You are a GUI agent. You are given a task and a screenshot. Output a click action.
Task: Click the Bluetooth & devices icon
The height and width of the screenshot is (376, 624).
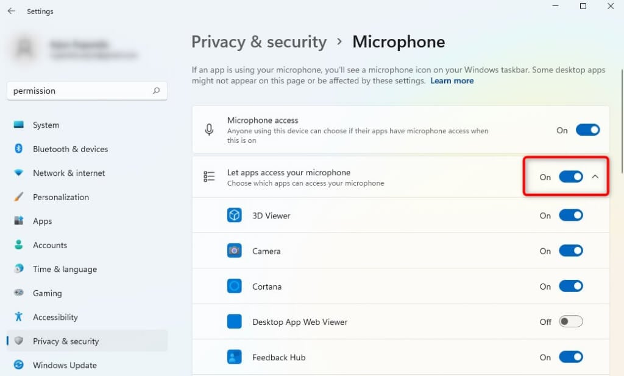(x=19, y=149)
